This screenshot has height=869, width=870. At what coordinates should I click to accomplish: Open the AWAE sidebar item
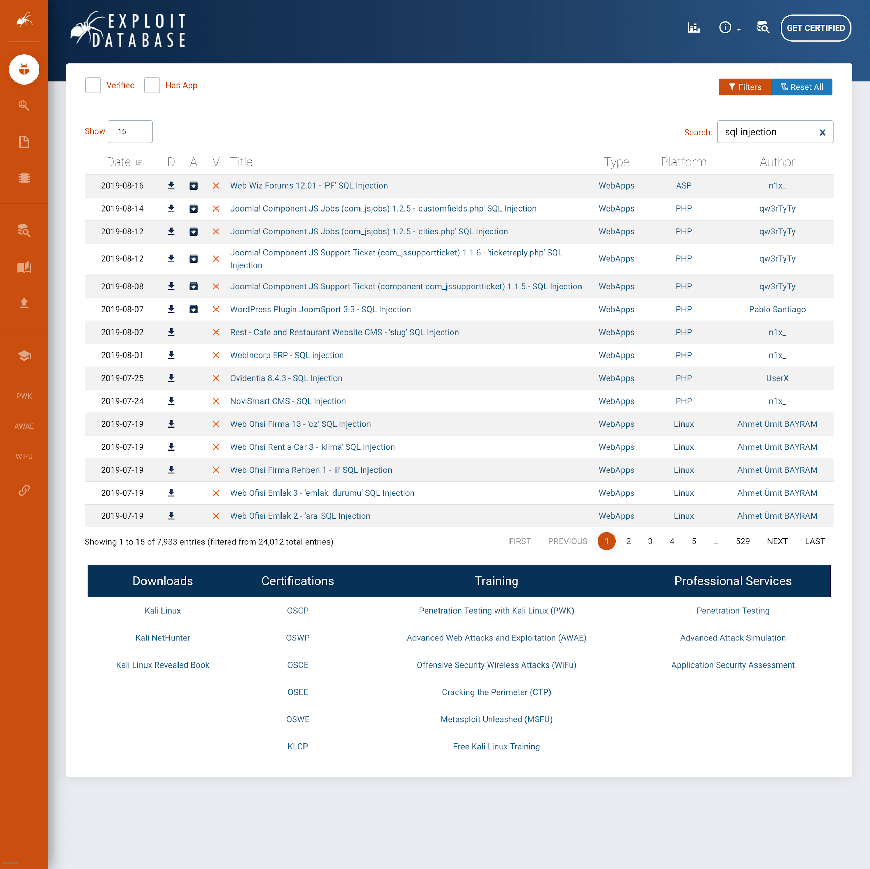point(24,426)
